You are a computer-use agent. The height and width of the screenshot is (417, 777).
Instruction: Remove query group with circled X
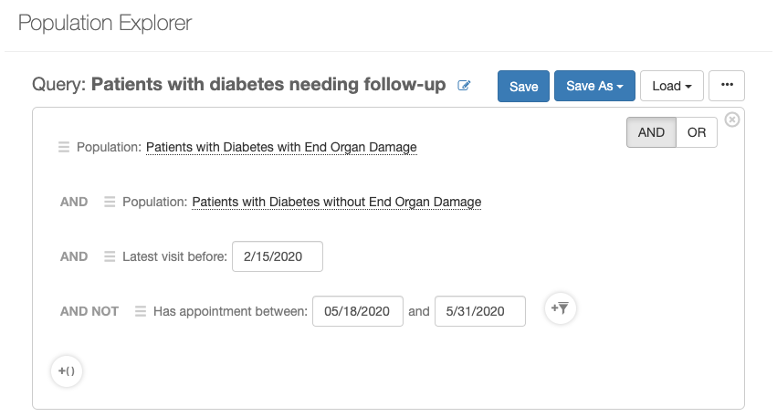[x=732, y=120]
